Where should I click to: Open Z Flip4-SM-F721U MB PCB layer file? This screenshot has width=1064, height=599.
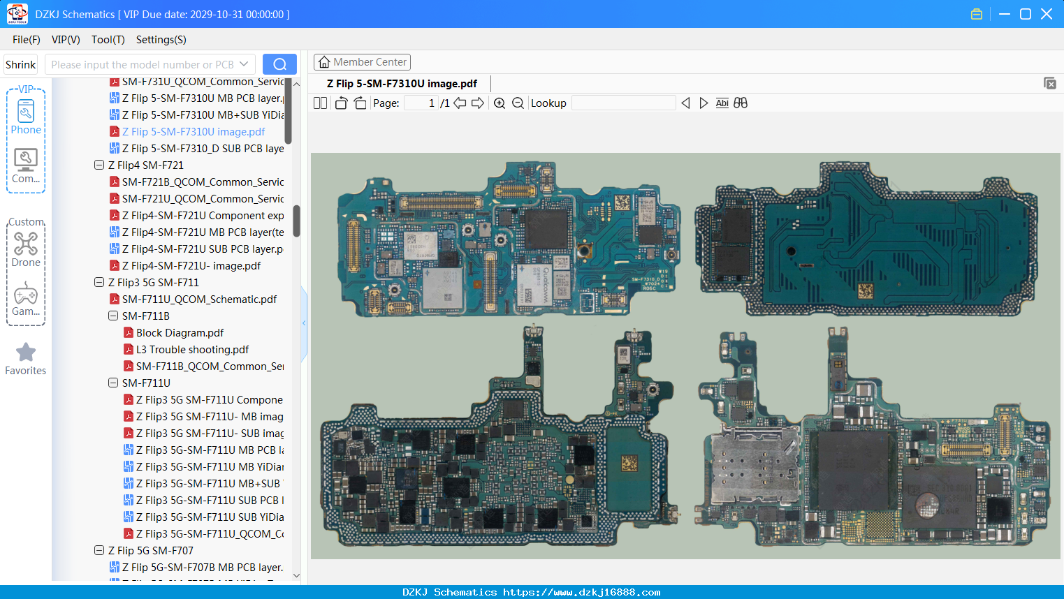point(197,232)
